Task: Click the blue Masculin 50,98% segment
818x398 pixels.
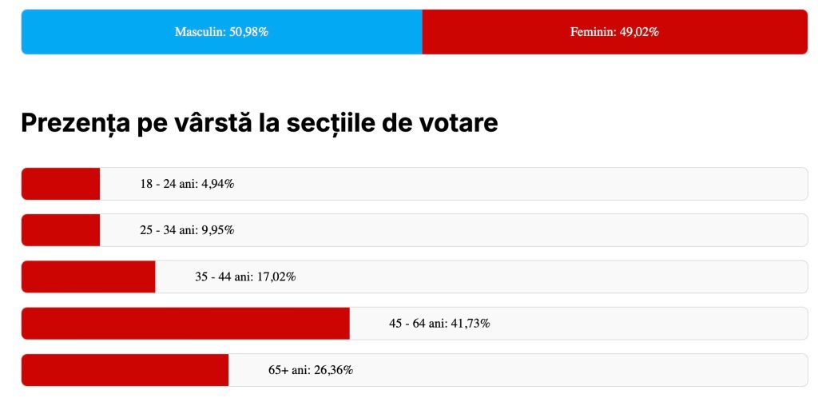Action: [221, 32]
